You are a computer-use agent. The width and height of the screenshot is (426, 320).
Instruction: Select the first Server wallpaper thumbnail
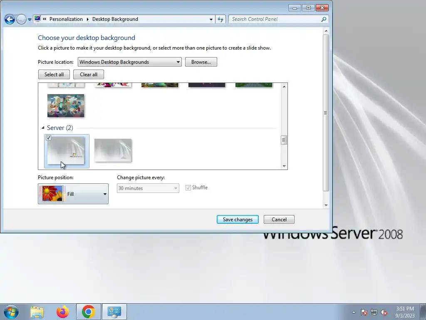66,151
